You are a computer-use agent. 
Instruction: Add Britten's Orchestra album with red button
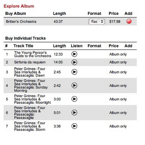click(129, 21)
